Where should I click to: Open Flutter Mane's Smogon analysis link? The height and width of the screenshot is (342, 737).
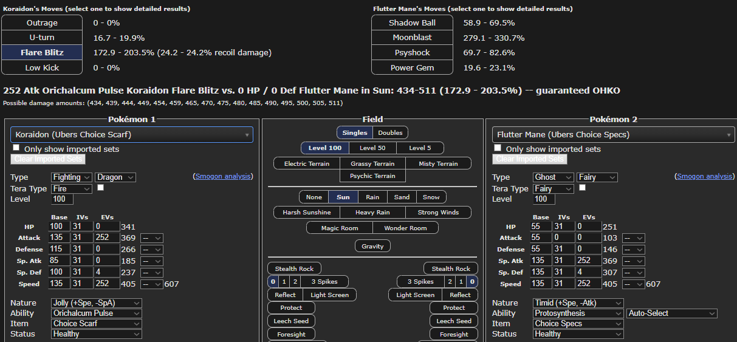[704, 176]
